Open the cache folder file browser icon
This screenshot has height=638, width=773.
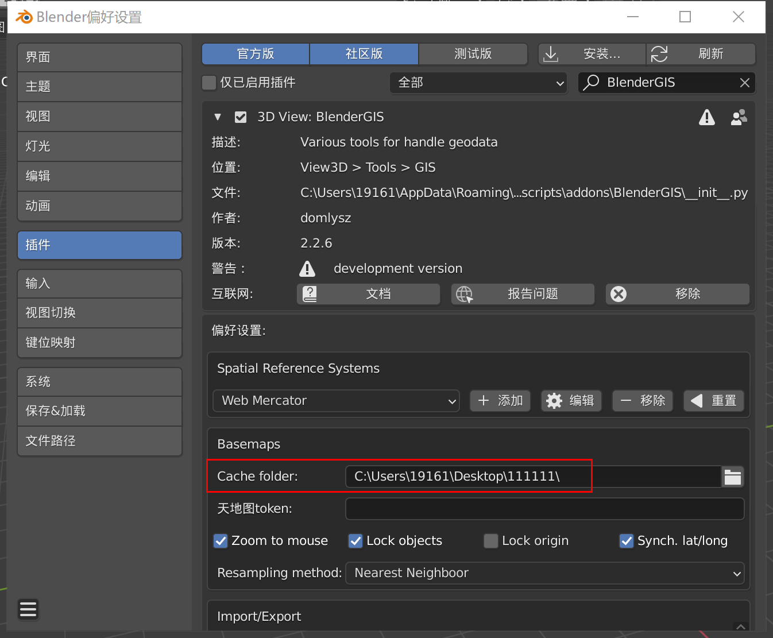coord(733,477)
